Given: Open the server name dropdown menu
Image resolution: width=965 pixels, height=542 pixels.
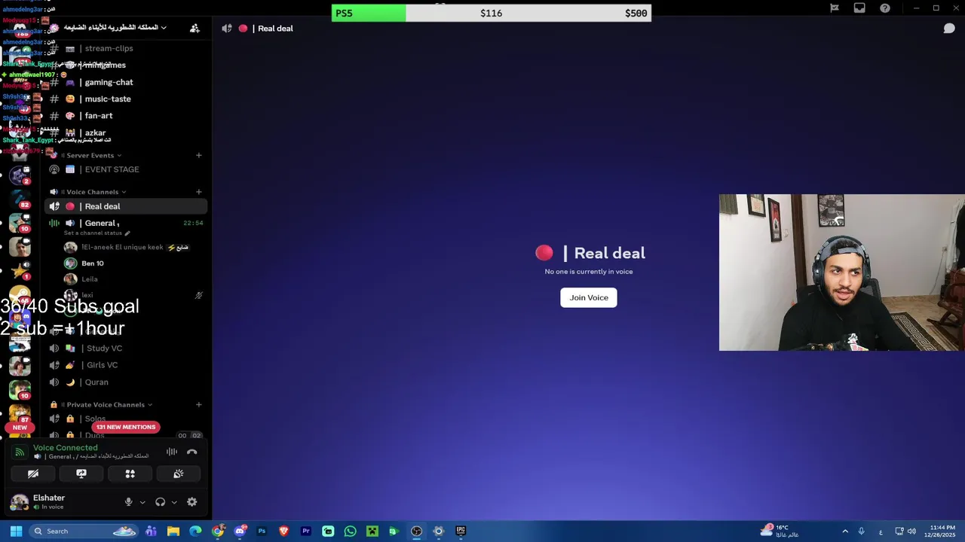Looking at the screenshot, I should 115,28.
